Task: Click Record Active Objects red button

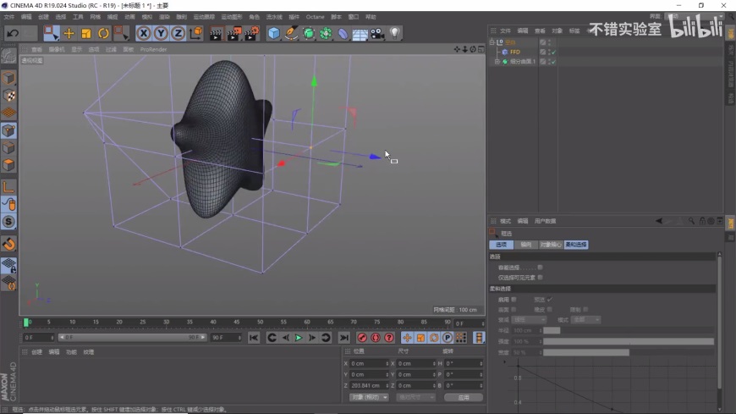Action: [362, 338]
